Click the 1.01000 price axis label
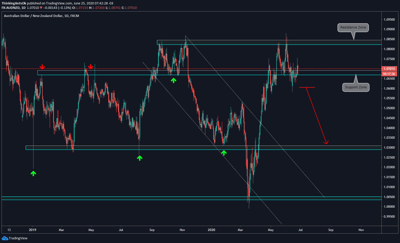 (389, 187)
